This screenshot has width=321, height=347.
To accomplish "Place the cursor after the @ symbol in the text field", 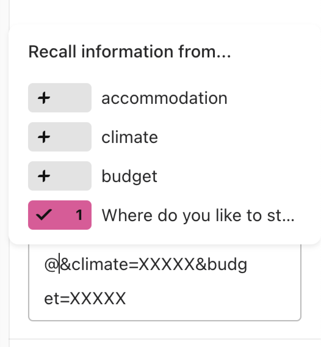I will click(59, 265).
